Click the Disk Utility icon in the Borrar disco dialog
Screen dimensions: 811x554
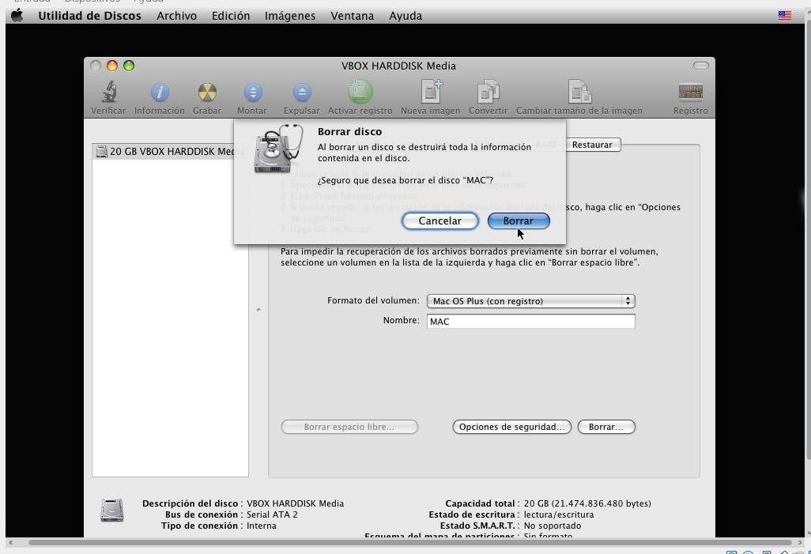[x=277, y=149]
